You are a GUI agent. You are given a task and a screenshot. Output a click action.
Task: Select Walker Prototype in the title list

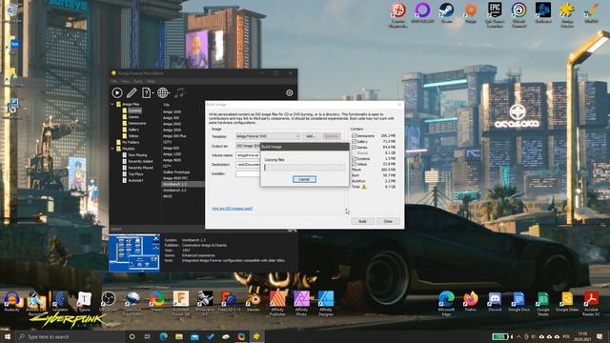pyautogui.click(x=176, y=171)
